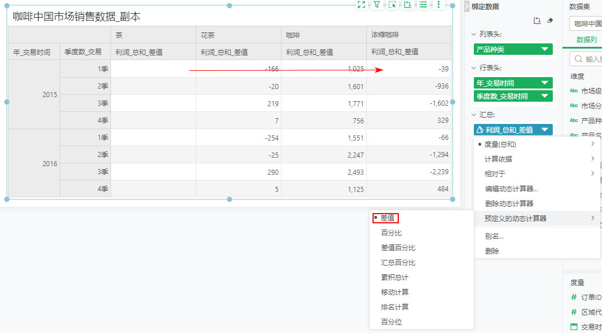Select 差值百分比 from calculator submenu
Screen dimensions: 602x333
(x=398, y=248)
